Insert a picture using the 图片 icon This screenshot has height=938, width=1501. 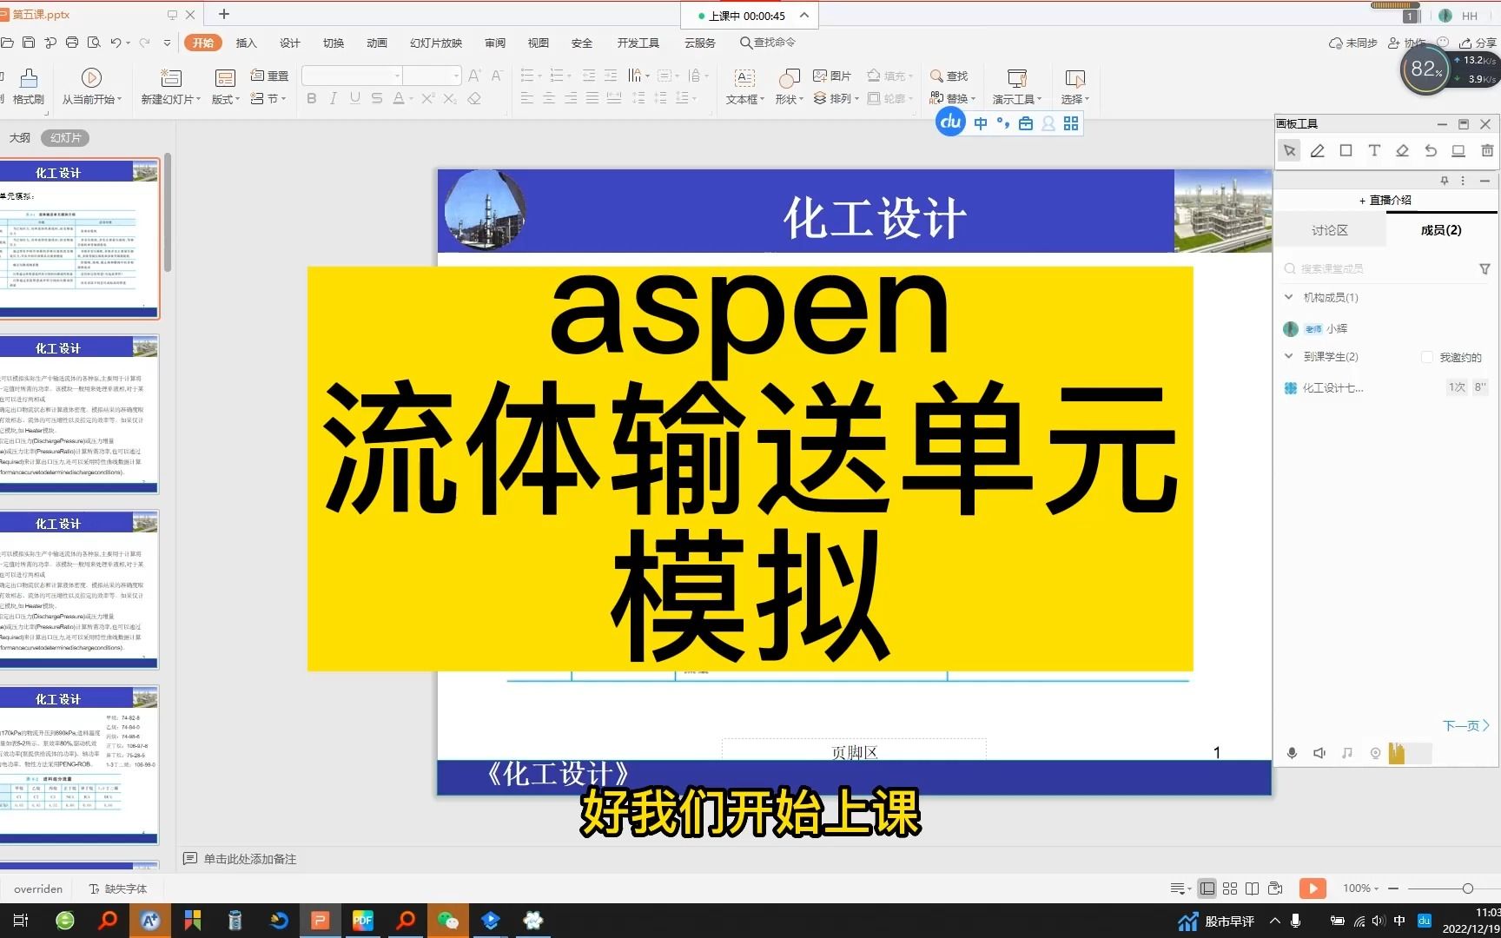(832, 76)
